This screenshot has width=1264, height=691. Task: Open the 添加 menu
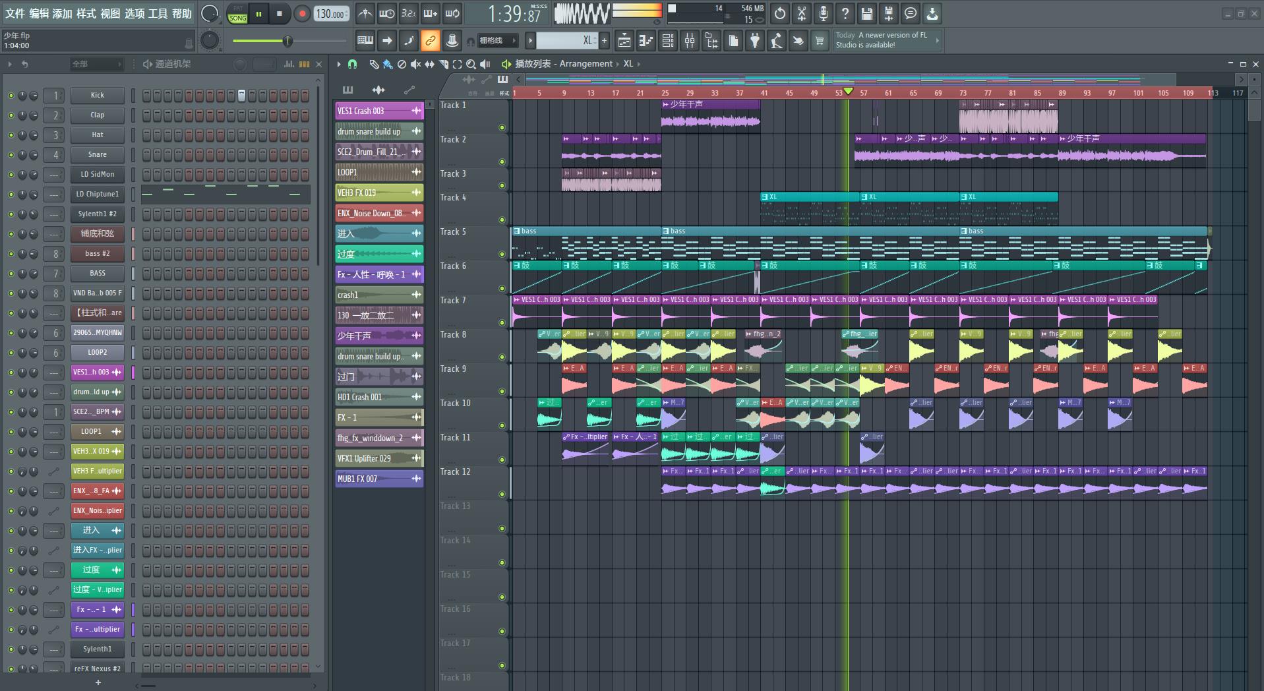click(x=63, y=13)
